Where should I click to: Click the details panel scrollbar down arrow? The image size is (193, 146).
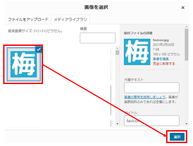pos(186,124)
